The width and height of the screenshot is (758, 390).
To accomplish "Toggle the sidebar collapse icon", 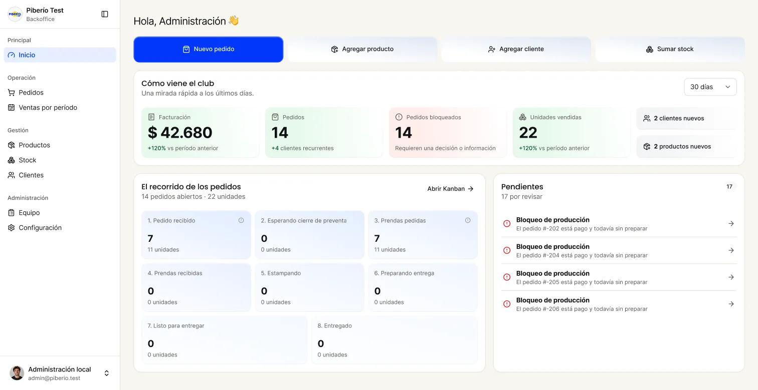I will (105, 14).
